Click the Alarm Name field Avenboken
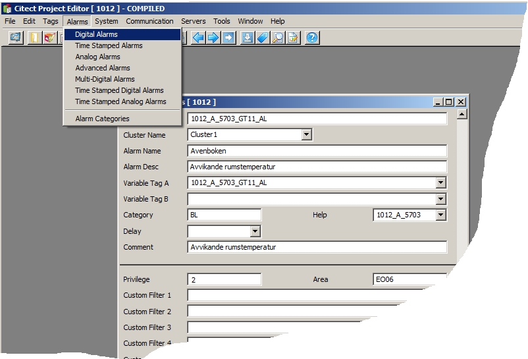This screenshot has width=528, height=359. click(x=317, y=151)
